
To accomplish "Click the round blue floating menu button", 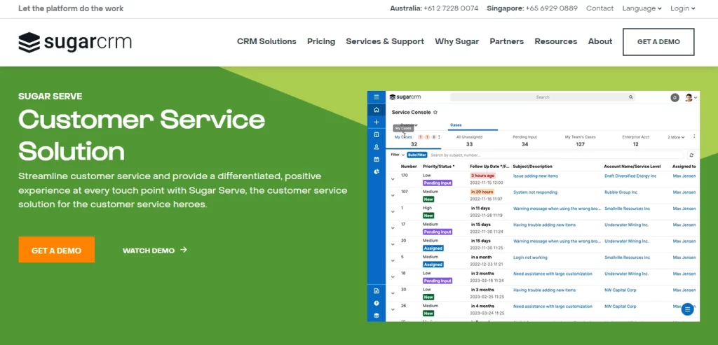I will tap(687, 309).
